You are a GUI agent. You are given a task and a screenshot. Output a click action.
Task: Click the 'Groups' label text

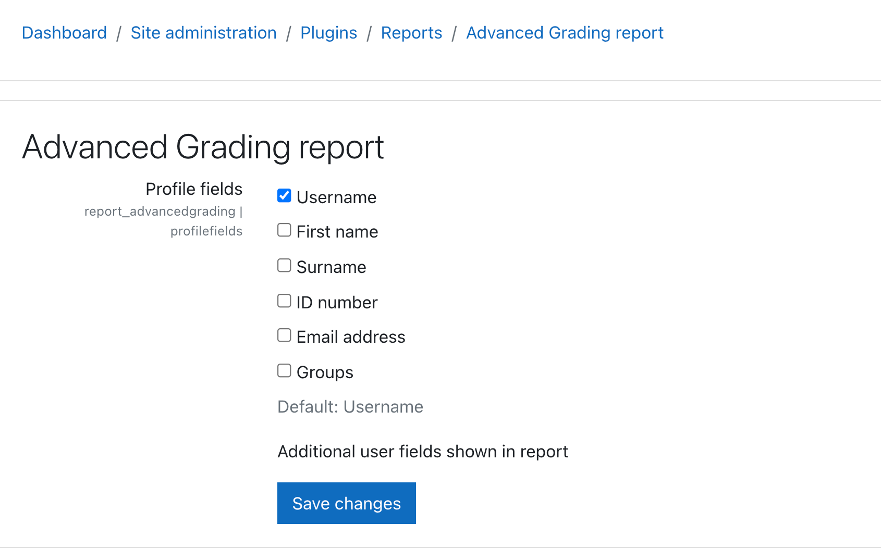325,372
